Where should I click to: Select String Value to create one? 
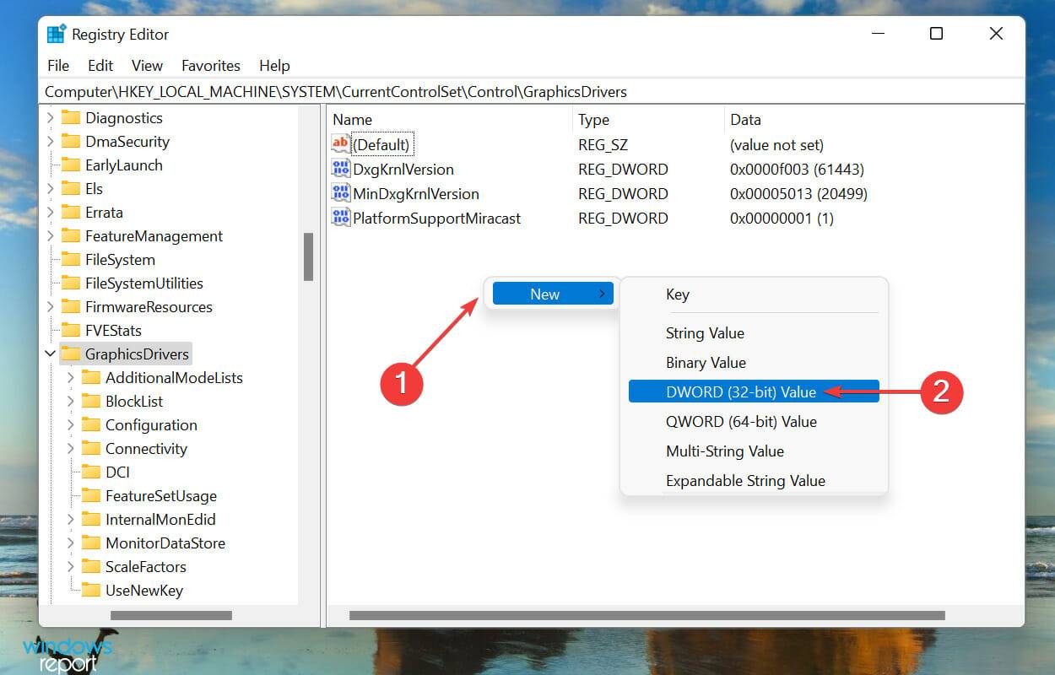tap(705, 332)
